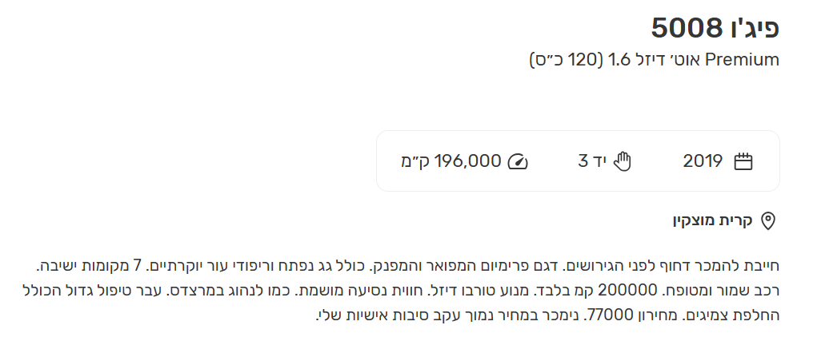
Task: Click the description line starting חייבת להמכר
Action: [407, 266]
